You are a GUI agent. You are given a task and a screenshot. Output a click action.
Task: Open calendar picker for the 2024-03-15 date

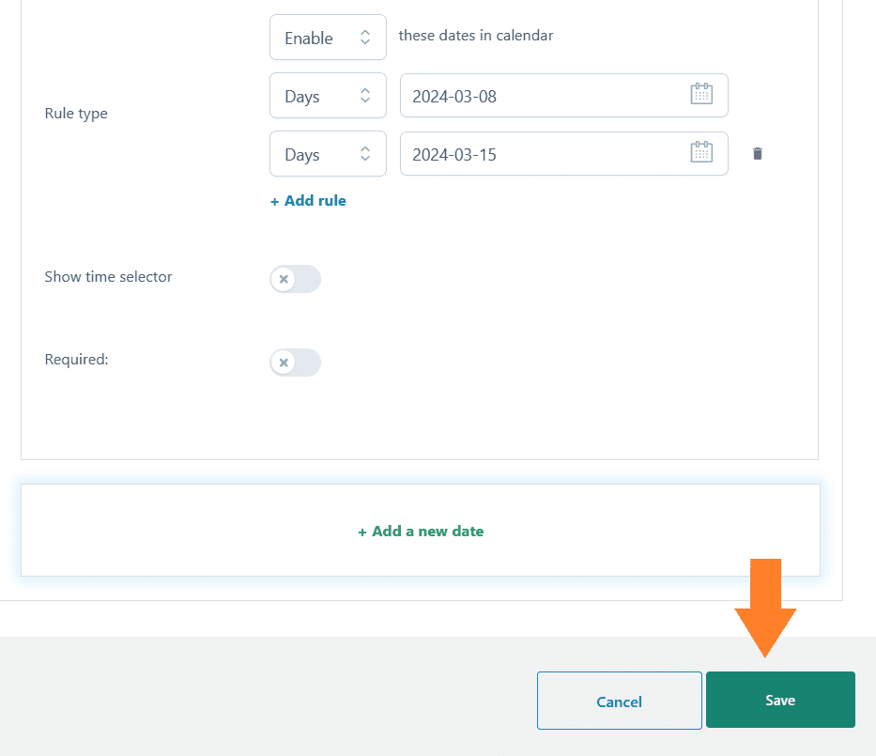(x=701, y=152)
